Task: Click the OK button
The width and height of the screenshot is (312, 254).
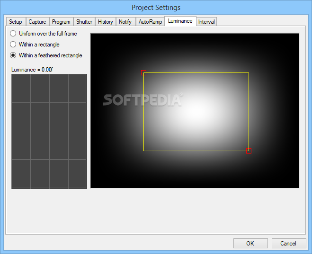Action: coord(250,243)
